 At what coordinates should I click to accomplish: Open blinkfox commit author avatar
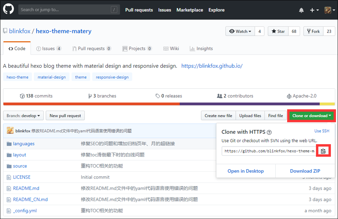point(10,131)
